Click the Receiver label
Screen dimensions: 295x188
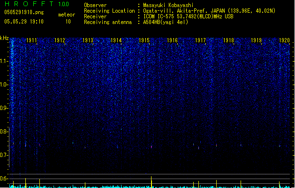tap(95, 16)
